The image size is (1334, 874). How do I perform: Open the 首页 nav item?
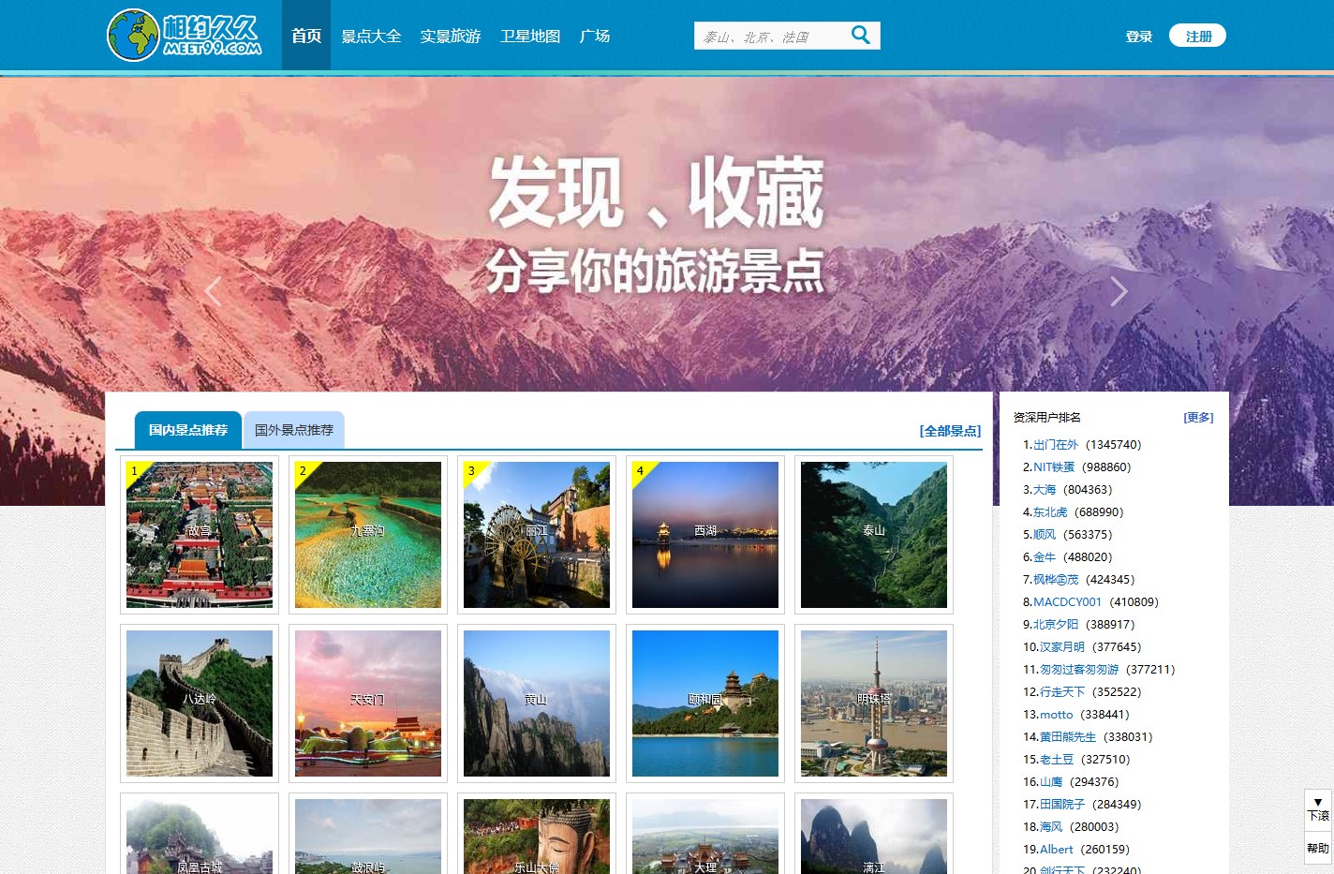click(306, 36)
